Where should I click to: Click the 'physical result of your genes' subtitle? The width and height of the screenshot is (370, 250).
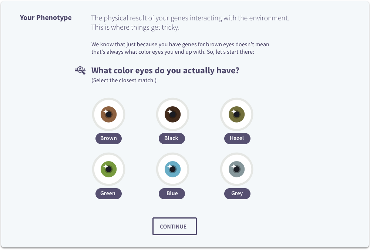[190, 18]
